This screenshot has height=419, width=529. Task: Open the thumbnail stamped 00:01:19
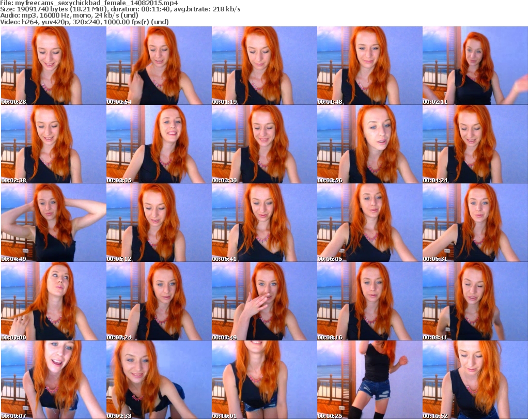pos(264,66)
